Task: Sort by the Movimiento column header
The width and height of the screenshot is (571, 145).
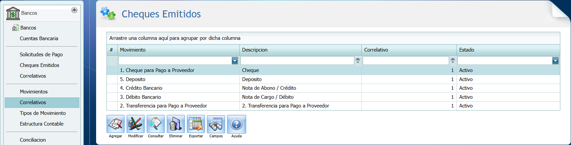Action: [x=178, y=50]
